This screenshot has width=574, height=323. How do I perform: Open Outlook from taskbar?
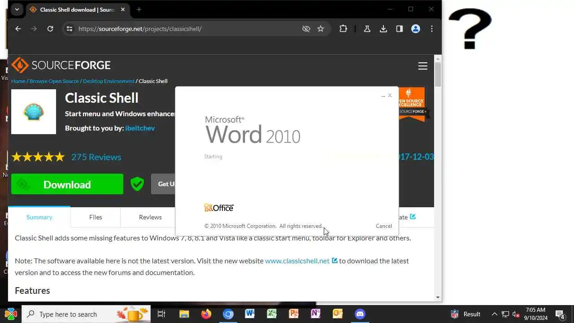pos(338,314)
